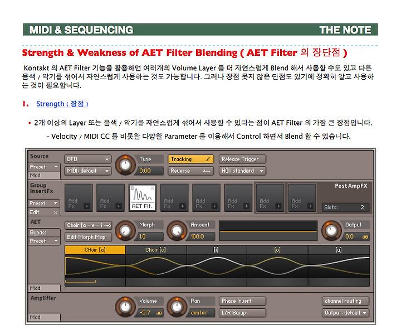Click the Tune knob in Source section
401x329 pixels.
click(x=125, y=165)
